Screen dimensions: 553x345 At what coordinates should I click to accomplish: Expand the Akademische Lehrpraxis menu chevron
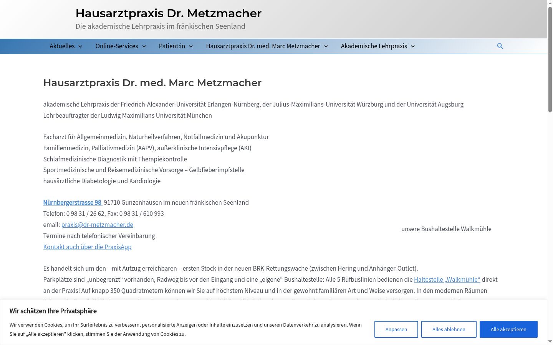point(413,46)
